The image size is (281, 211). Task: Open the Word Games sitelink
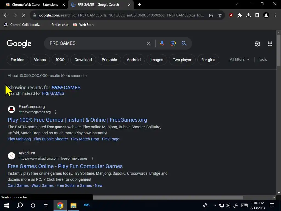[43, 185]
